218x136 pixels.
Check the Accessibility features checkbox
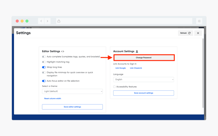click(x=114, y=87)
